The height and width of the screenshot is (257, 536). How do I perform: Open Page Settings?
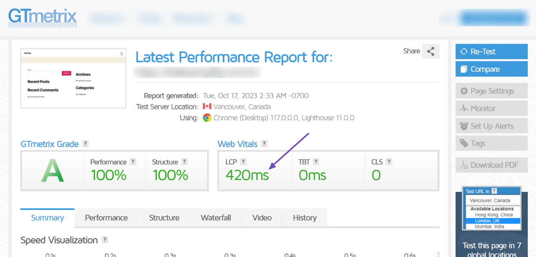pyautogui.click(x=492, y=91)
